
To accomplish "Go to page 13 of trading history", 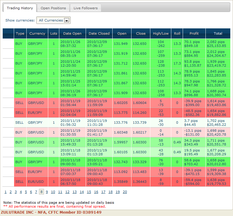I will (75, 192).
